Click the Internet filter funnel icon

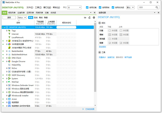[9, 34]
